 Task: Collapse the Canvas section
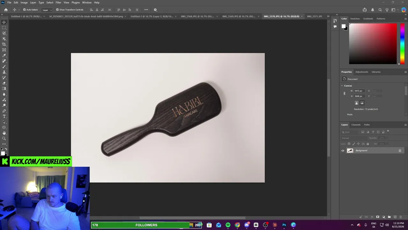342,86
